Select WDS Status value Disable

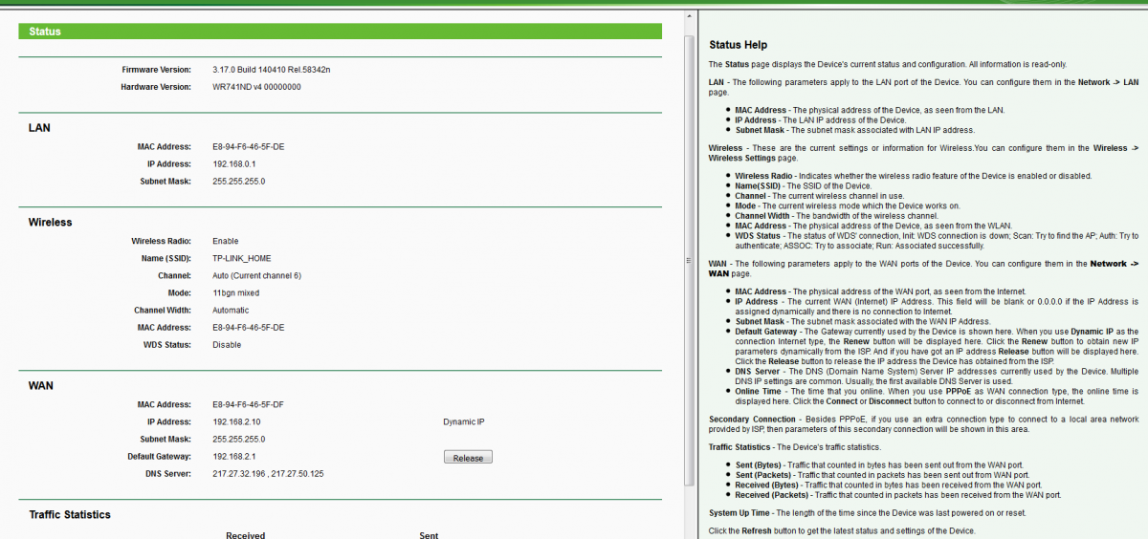point(227,344)
